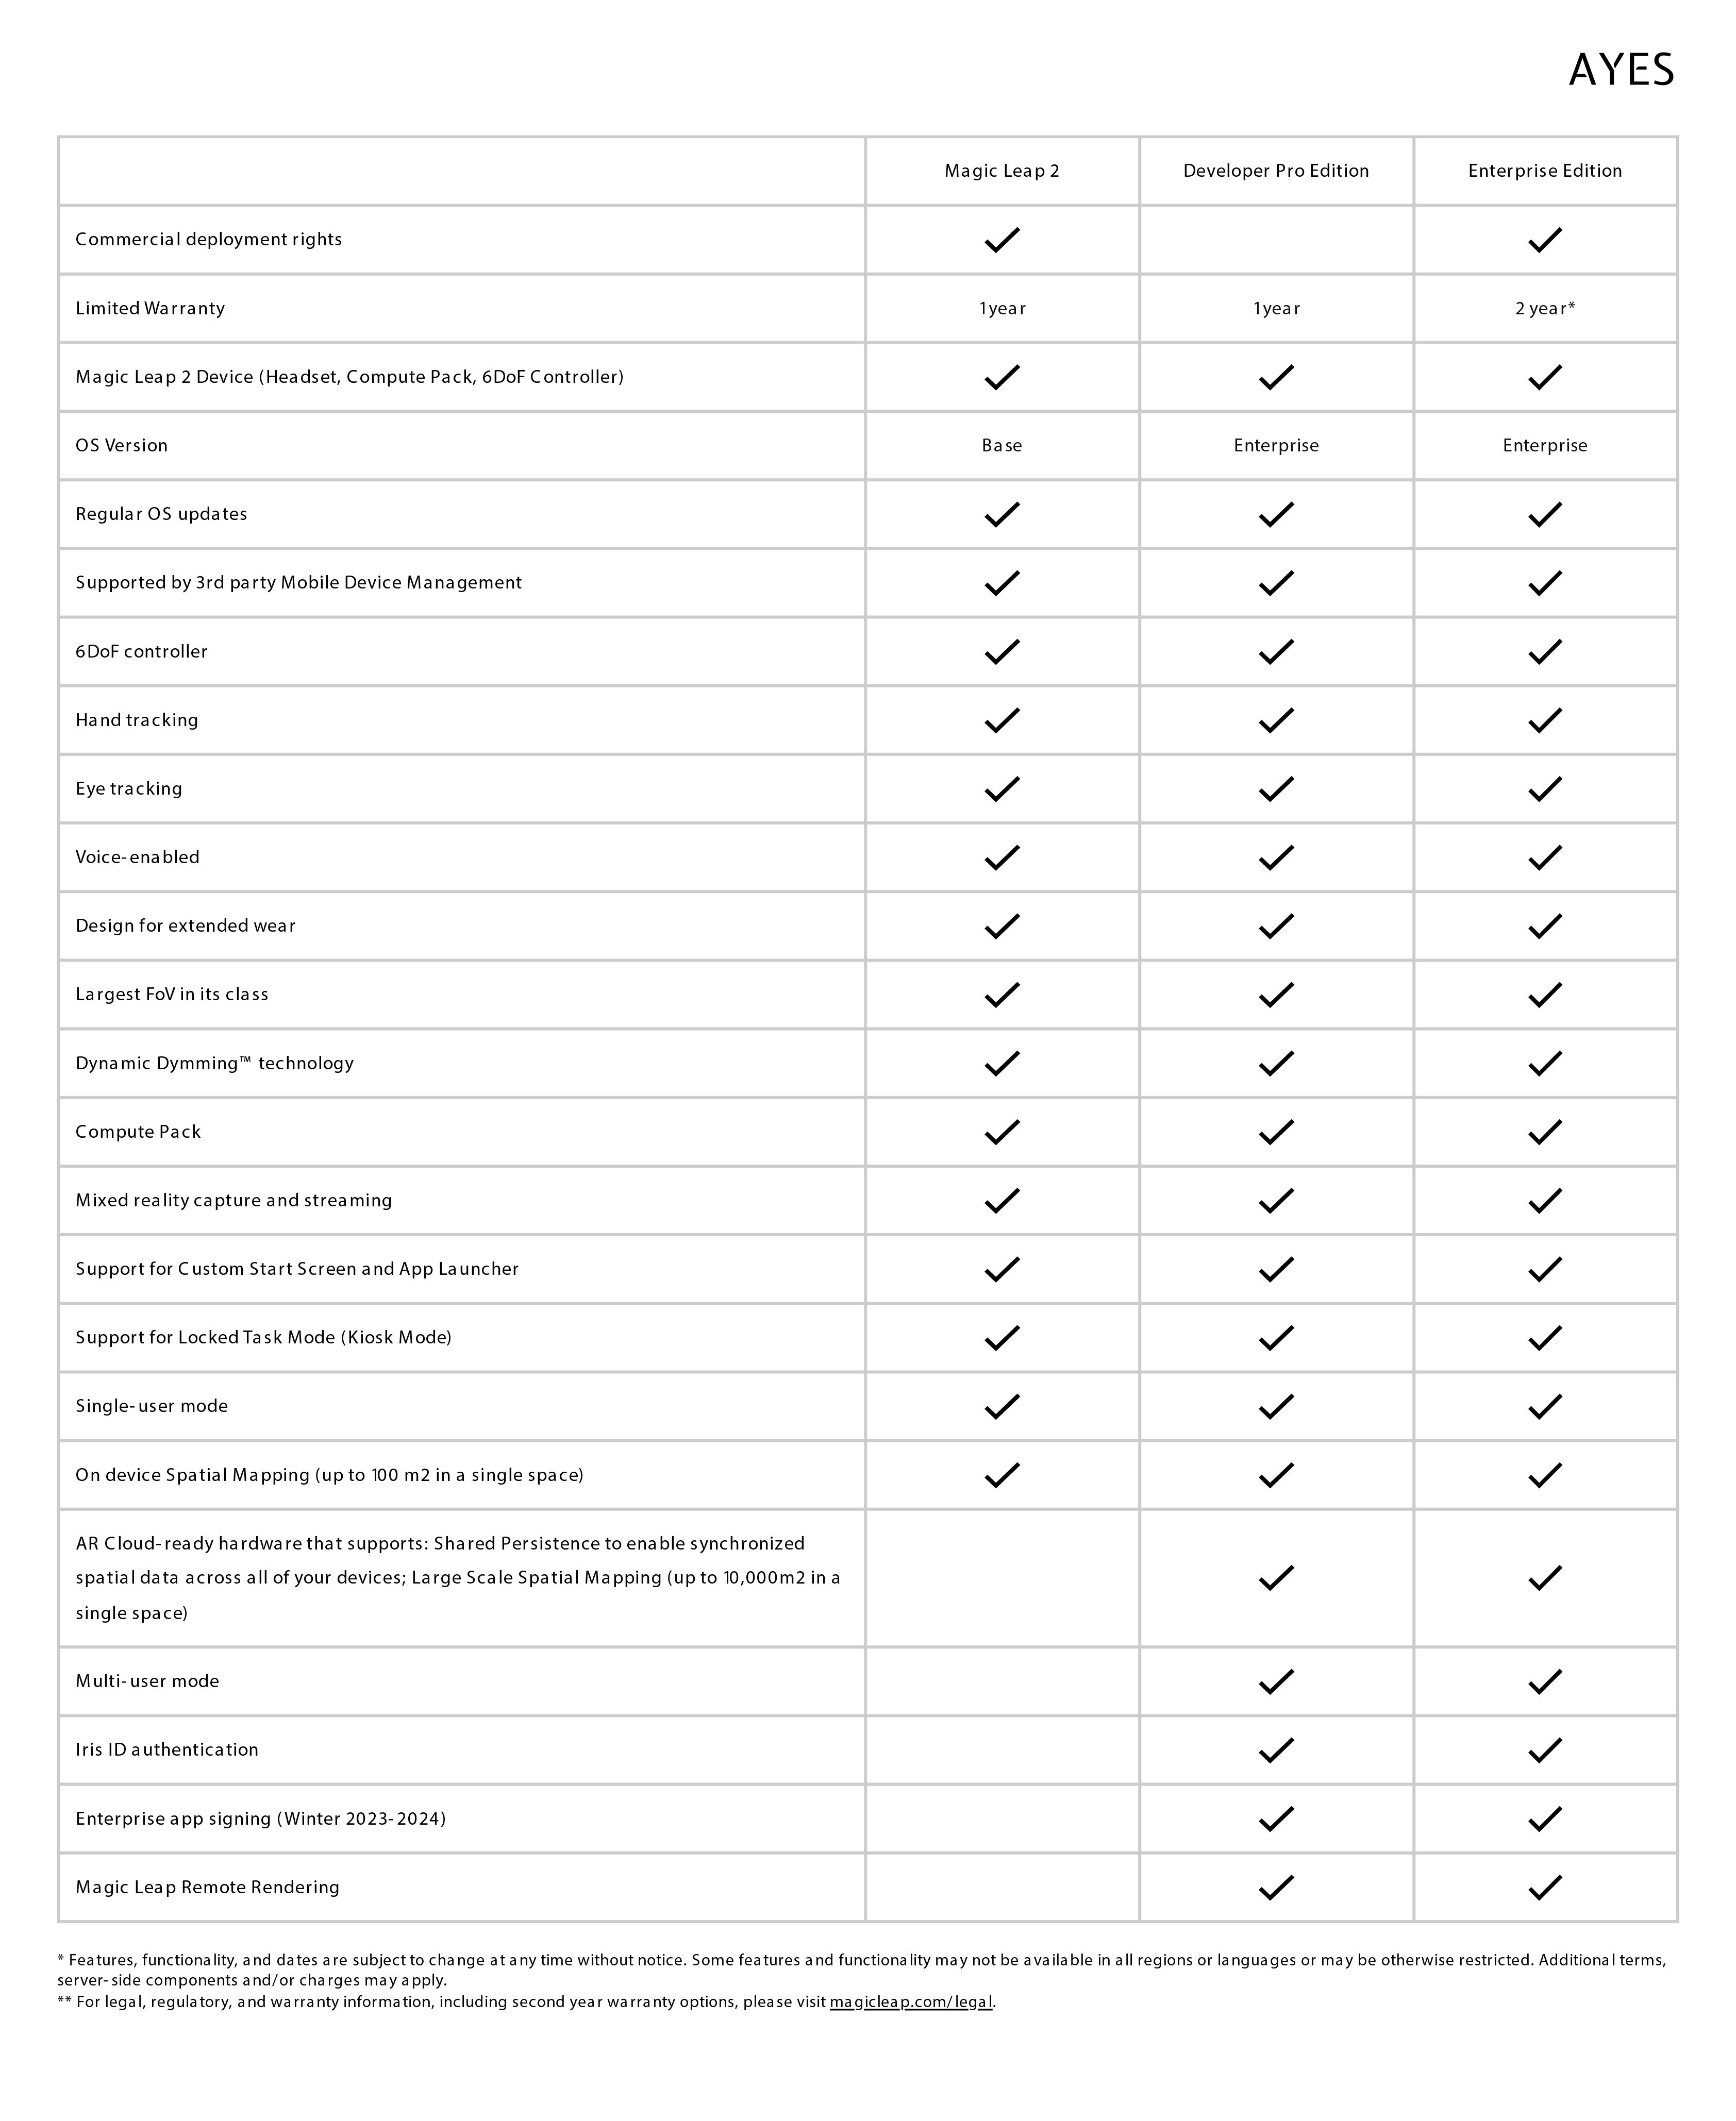Select the Magic Leap 2 column header
The image size is (1736, 2121).
pos(1001,171)
